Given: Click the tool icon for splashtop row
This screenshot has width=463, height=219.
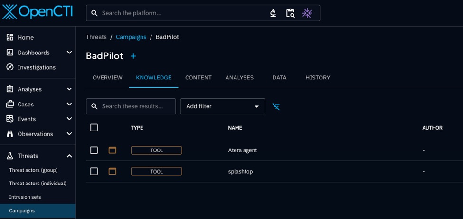Looking at the screenshot, I should [x=113, y=171].
